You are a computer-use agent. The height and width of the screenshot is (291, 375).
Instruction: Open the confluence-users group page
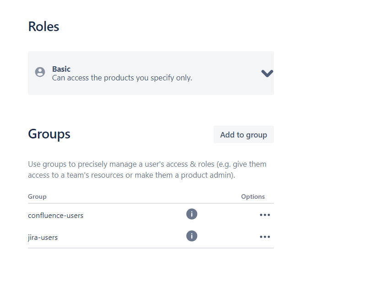pos(55,215)
